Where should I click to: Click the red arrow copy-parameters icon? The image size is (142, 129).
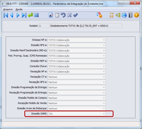pos(99,15)
